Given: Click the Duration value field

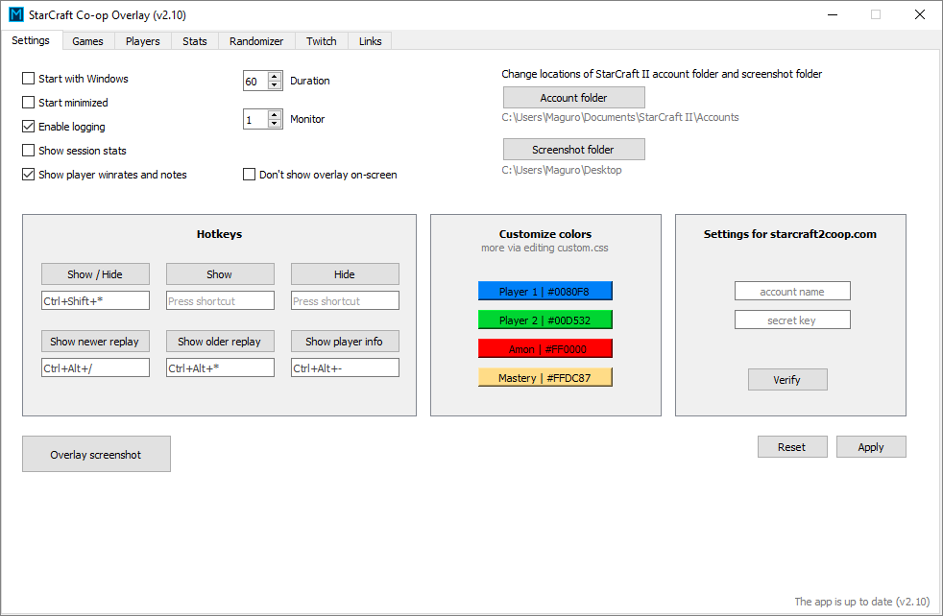Looking at the screenshot, I should (x=255, y=81).
